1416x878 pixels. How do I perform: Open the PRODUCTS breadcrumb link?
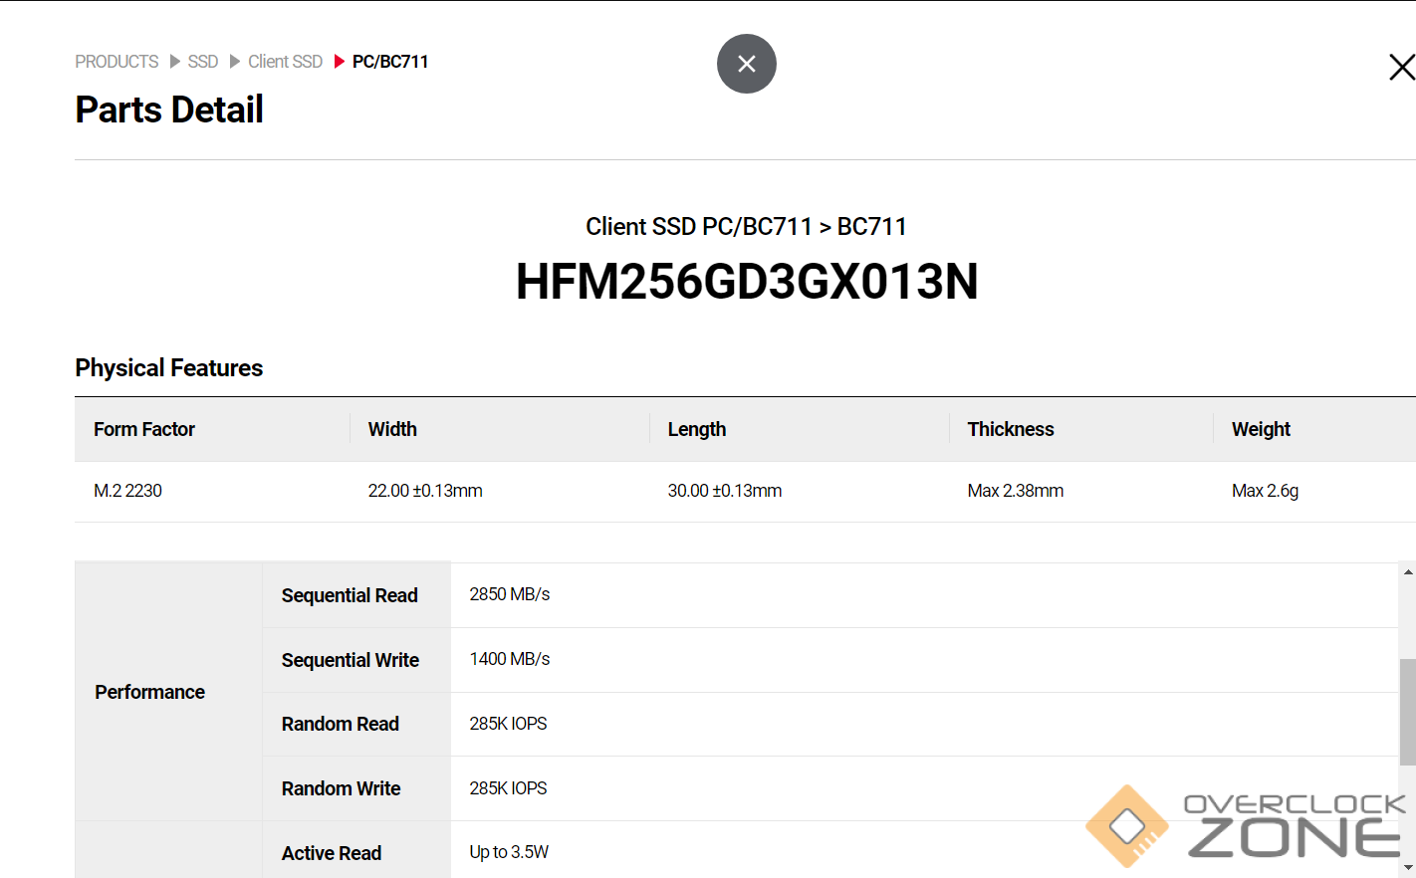117,62
